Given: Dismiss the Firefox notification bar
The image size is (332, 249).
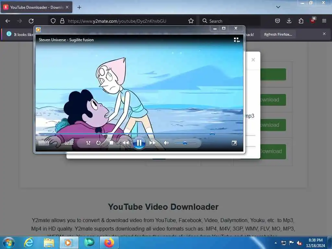Looking at the screenshot, I should [324, 34].
